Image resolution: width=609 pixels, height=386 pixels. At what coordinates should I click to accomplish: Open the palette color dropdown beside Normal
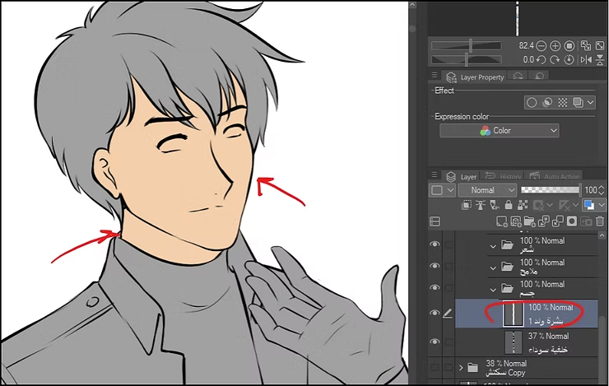[442, 190]
